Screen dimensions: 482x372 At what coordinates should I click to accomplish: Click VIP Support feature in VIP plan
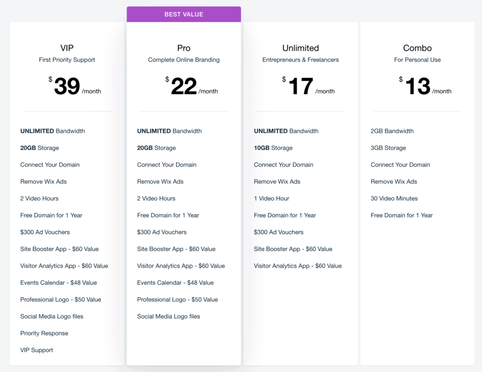click(37, 350)
